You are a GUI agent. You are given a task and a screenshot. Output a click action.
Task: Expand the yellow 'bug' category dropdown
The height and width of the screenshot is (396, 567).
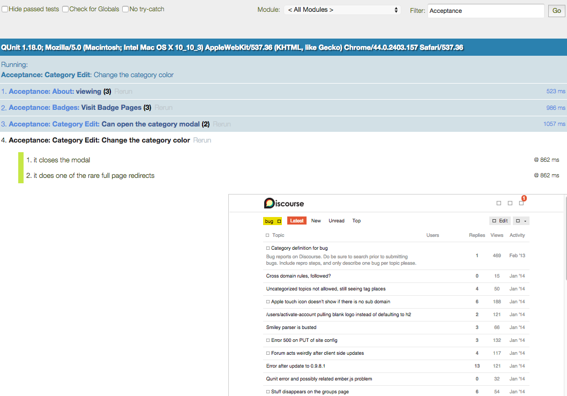coord(273,221)
